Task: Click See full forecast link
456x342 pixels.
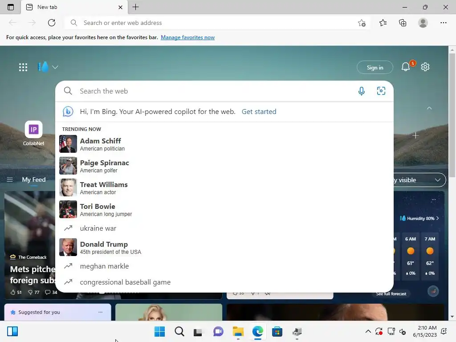Action: pos(391,294)
